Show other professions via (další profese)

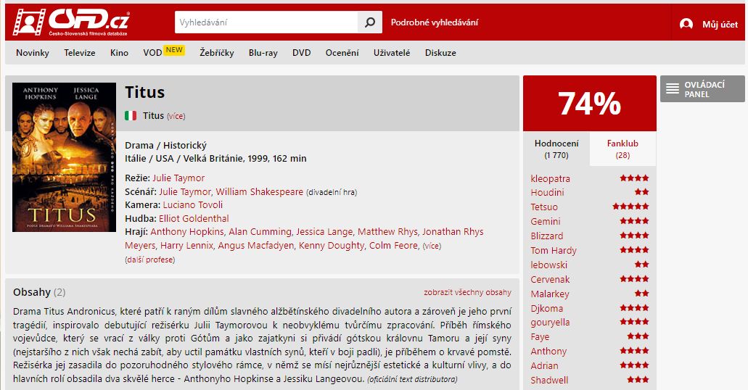pyautogui.click(x=149, y=260)
